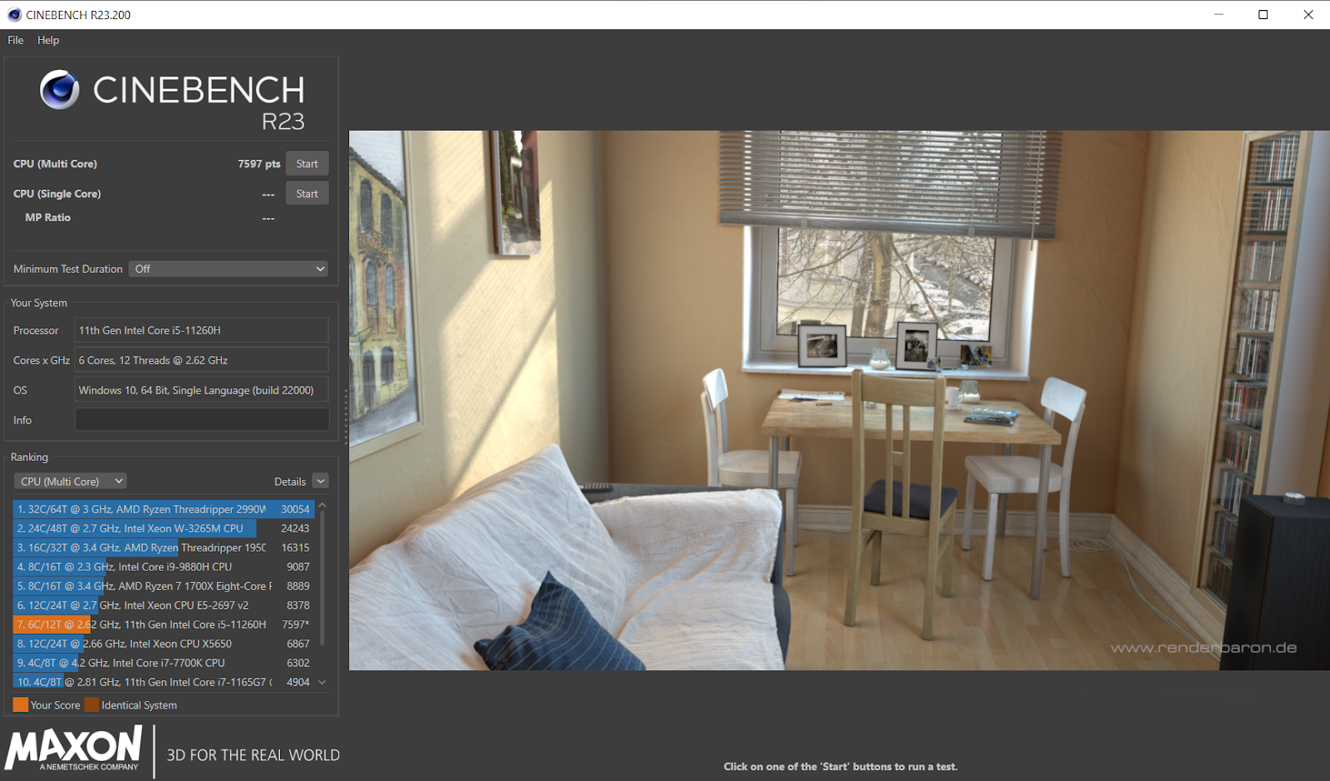Click the rendered room scene image

840,400
